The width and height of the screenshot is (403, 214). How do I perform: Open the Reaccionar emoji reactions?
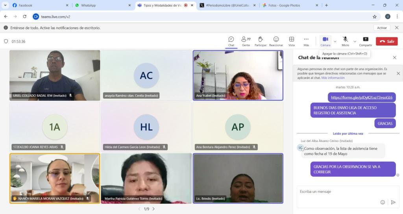[x=276, y=41]
